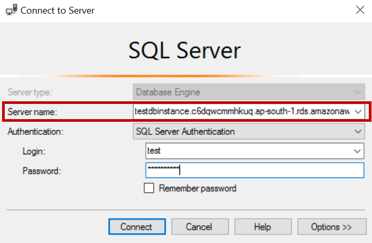Click the Remember password label text

(x=197, y=188)
